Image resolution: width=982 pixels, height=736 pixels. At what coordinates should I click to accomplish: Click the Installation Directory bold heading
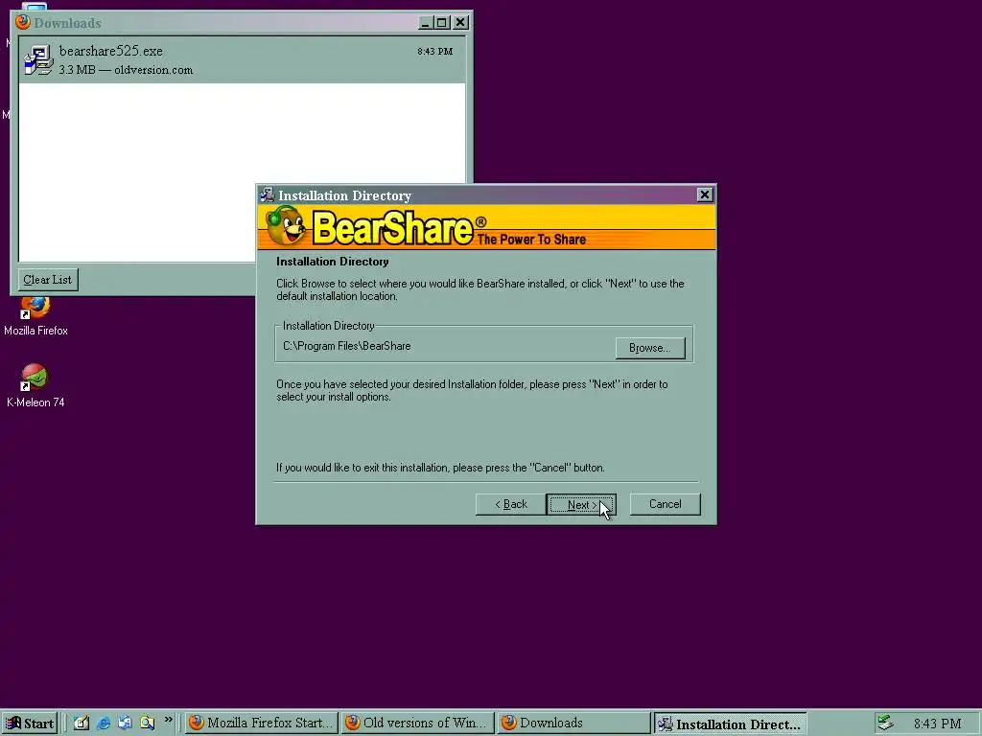click(333, 262)
